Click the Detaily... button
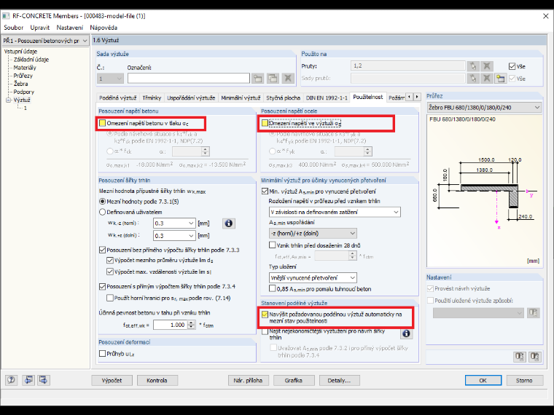 (339, 380)
